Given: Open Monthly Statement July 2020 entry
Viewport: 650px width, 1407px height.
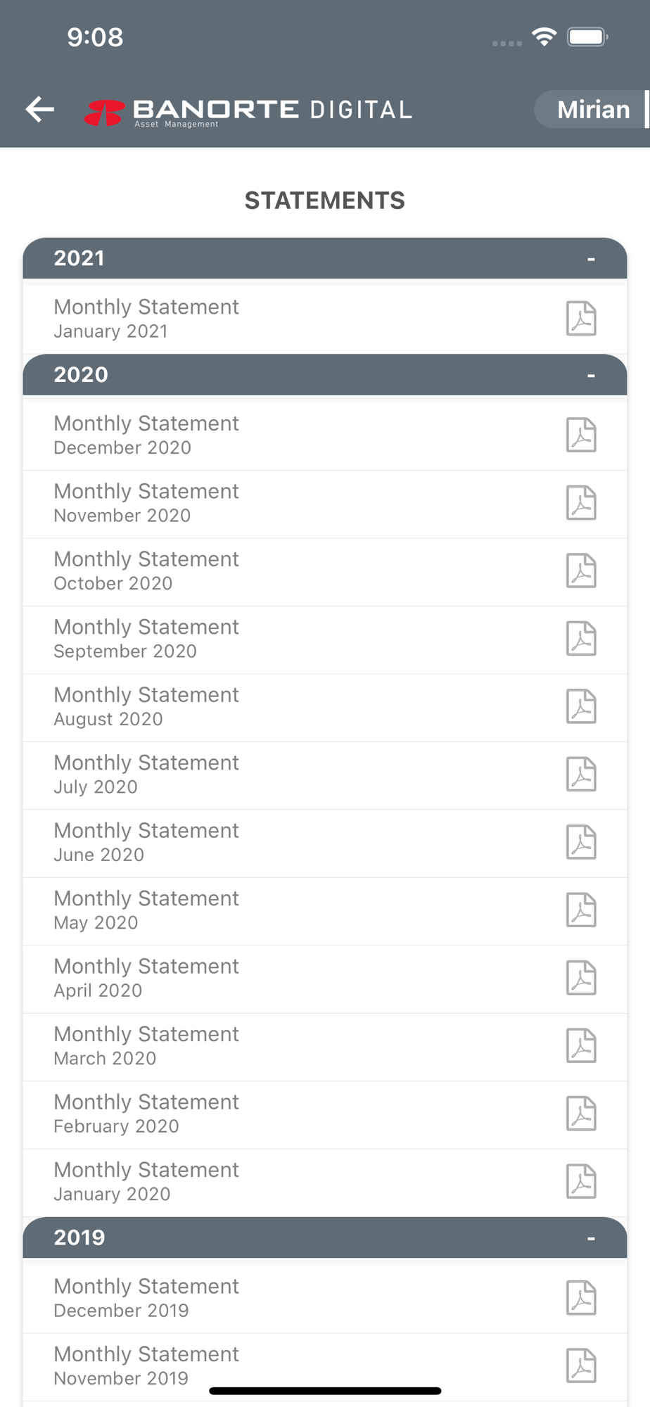Looking at the screenshot, I should click(281, 775).
